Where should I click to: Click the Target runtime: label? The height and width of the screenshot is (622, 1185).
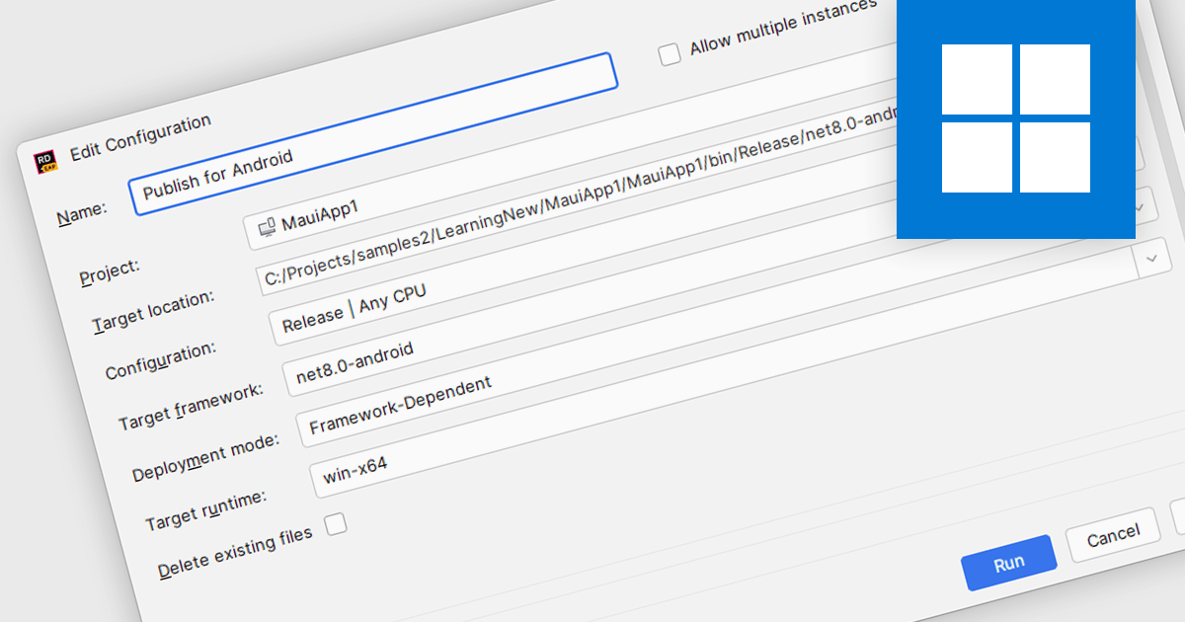point(206,509)
